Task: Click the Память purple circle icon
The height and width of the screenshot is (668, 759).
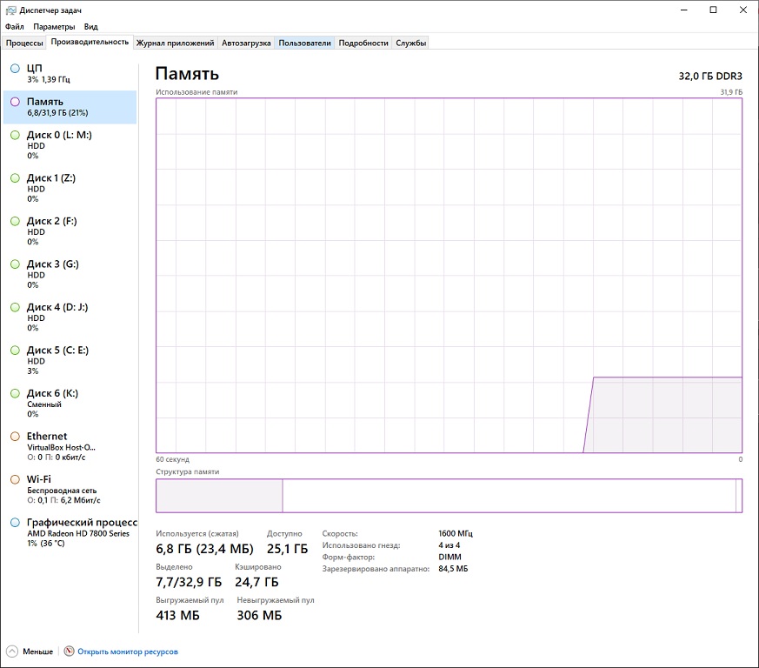Action: (15, 102)
